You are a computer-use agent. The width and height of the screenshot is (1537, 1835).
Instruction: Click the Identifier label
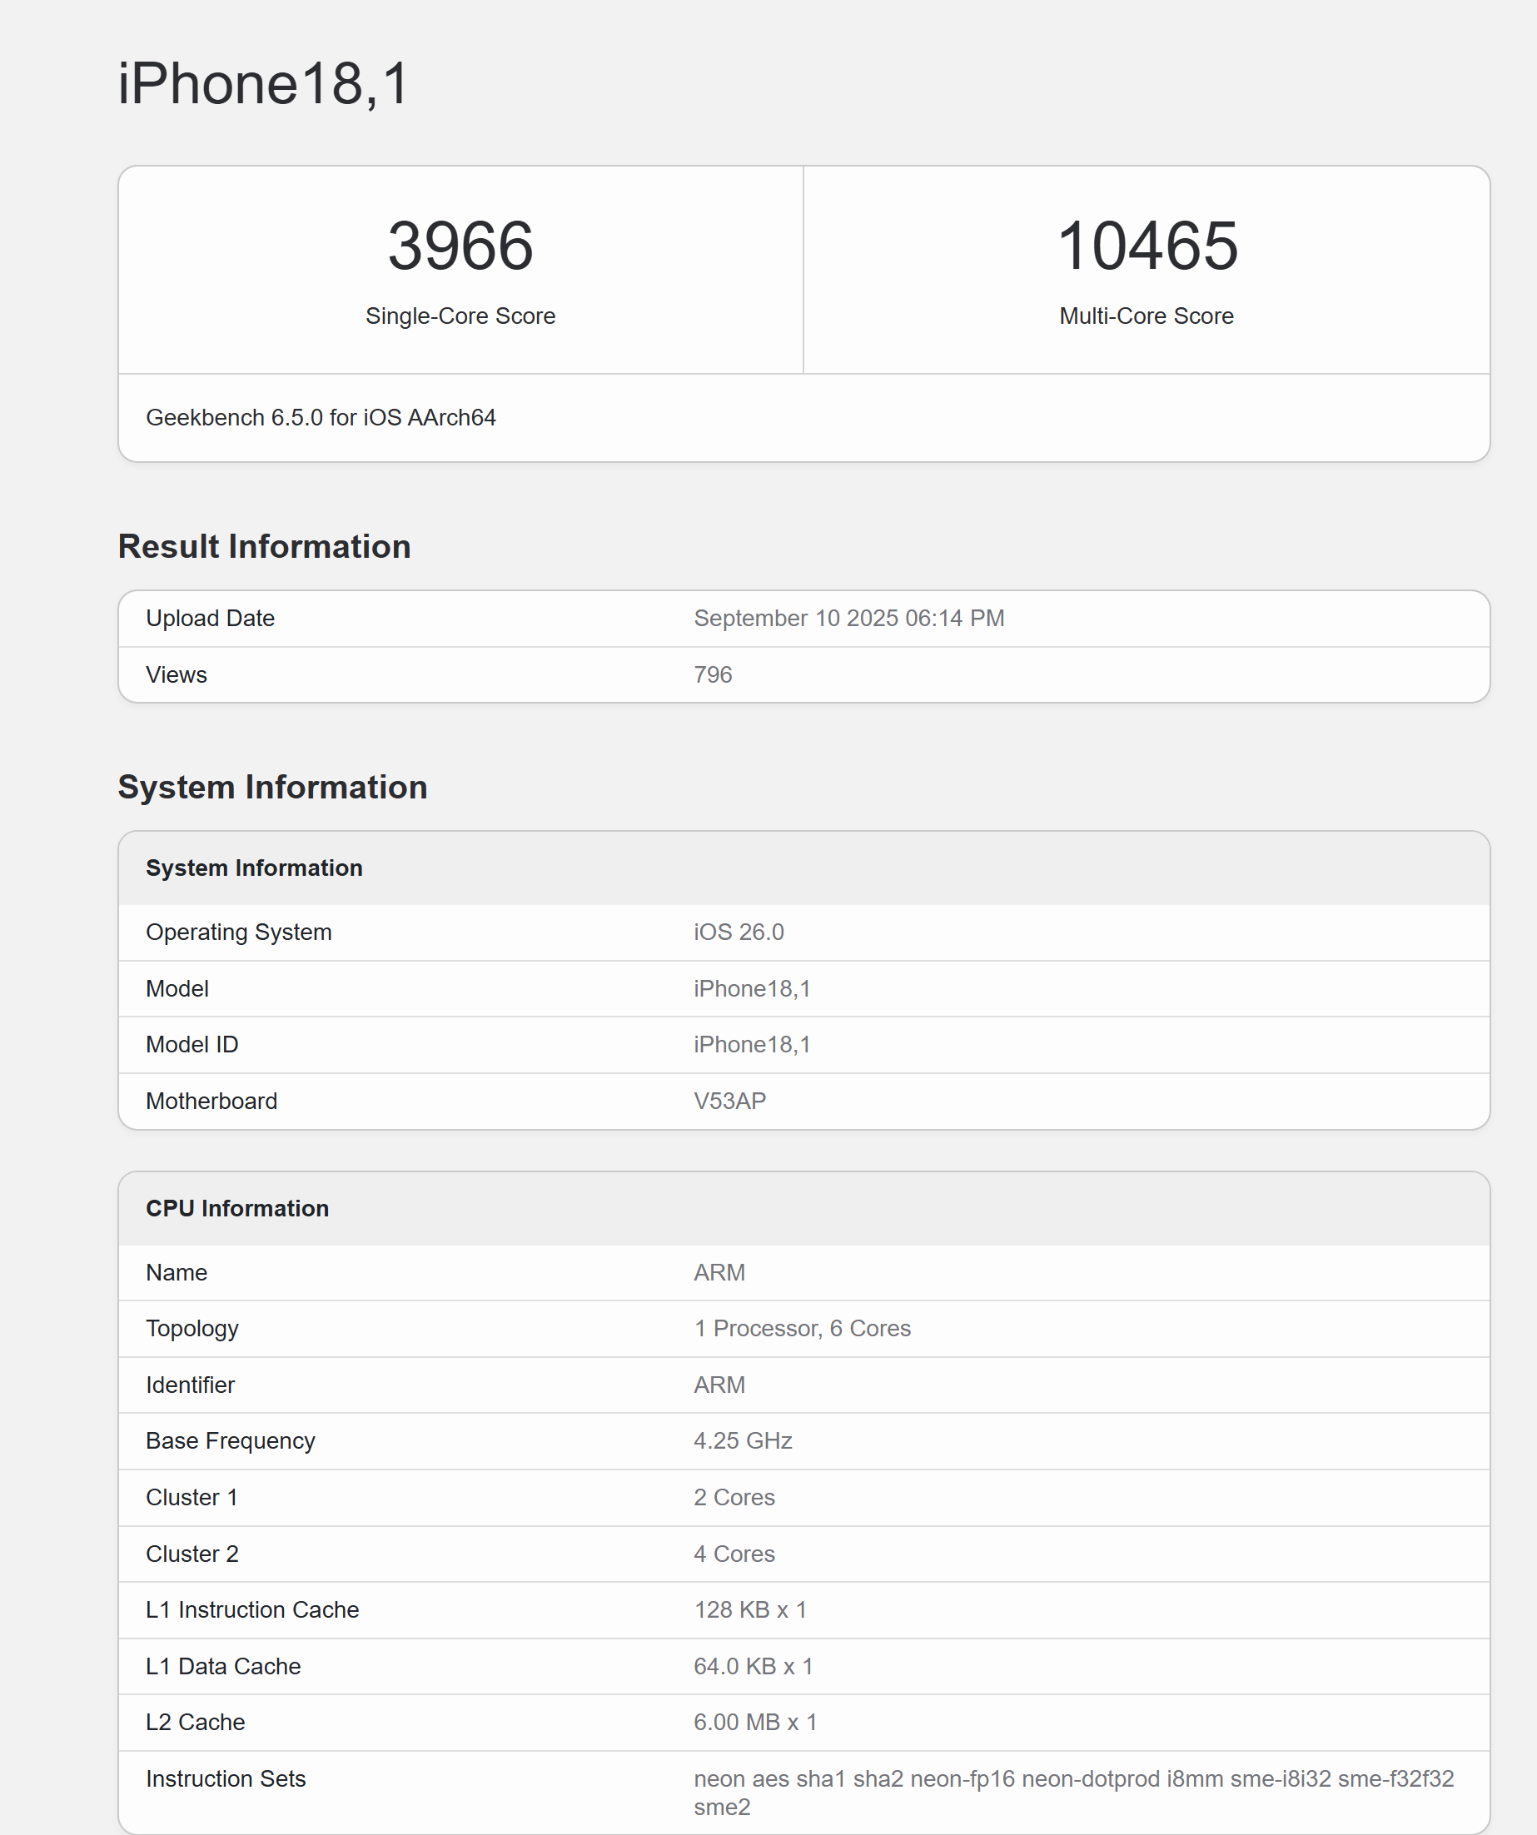[x=191, y=1385]
